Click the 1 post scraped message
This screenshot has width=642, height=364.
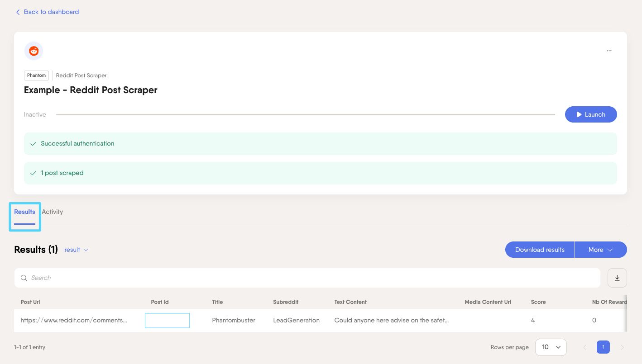pos(321,173)
